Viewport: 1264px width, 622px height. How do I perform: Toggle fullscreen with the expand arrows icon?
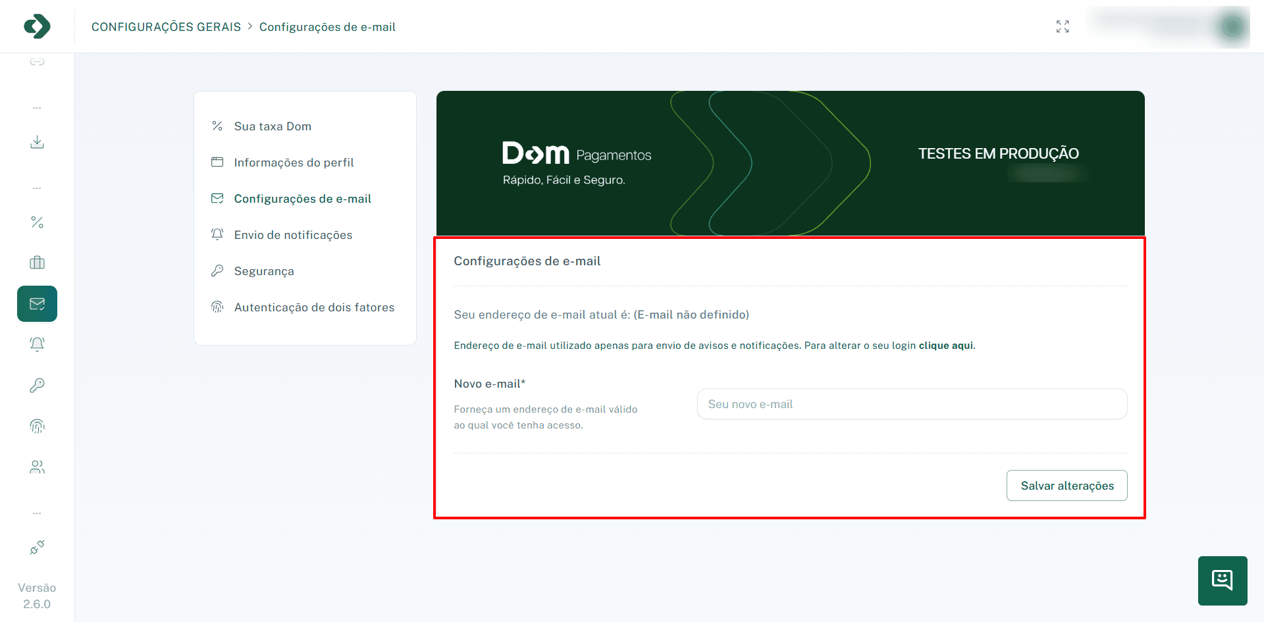click(1062, 26)
